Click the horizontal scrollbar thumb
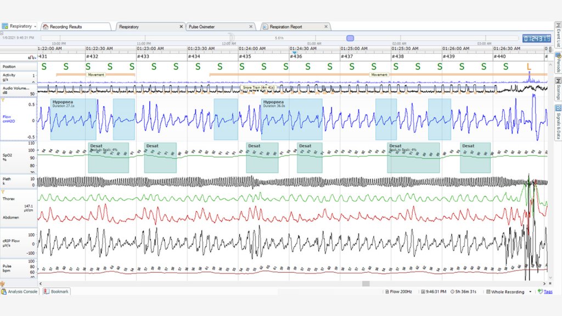The image size is (562, 316). coord(364,283)
